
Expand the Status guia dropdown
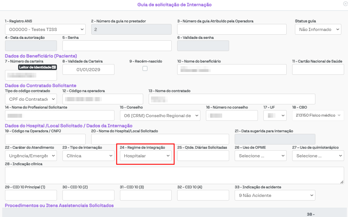318,29
